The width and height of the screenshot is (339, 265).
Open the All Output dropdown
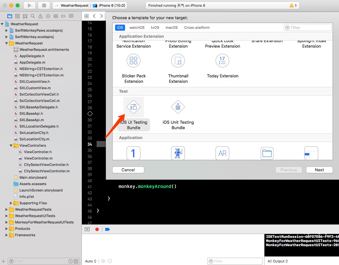pyautogui.click(x=278, y=261)
